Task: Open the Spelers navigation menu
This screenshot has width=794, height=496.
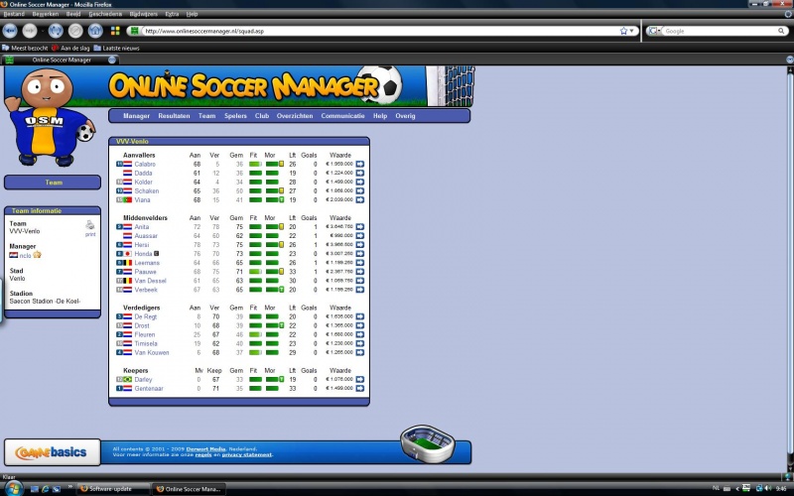Action: coord(235,116)
